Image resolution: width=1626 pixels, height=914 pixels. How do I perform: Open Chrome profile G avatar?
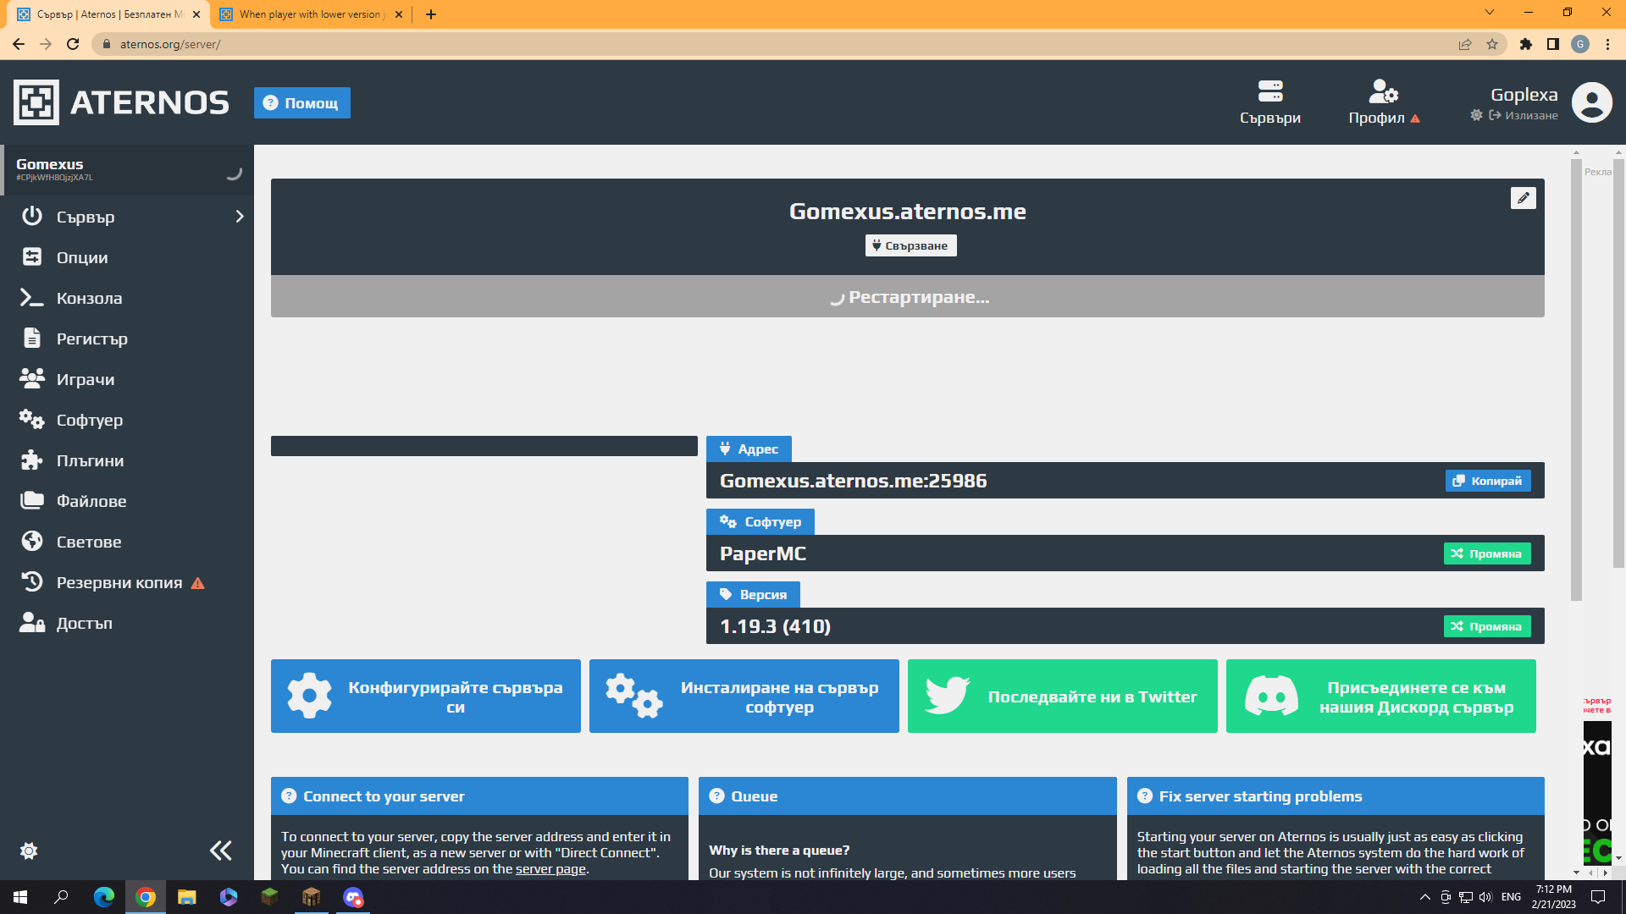[x=1580, y=44]
